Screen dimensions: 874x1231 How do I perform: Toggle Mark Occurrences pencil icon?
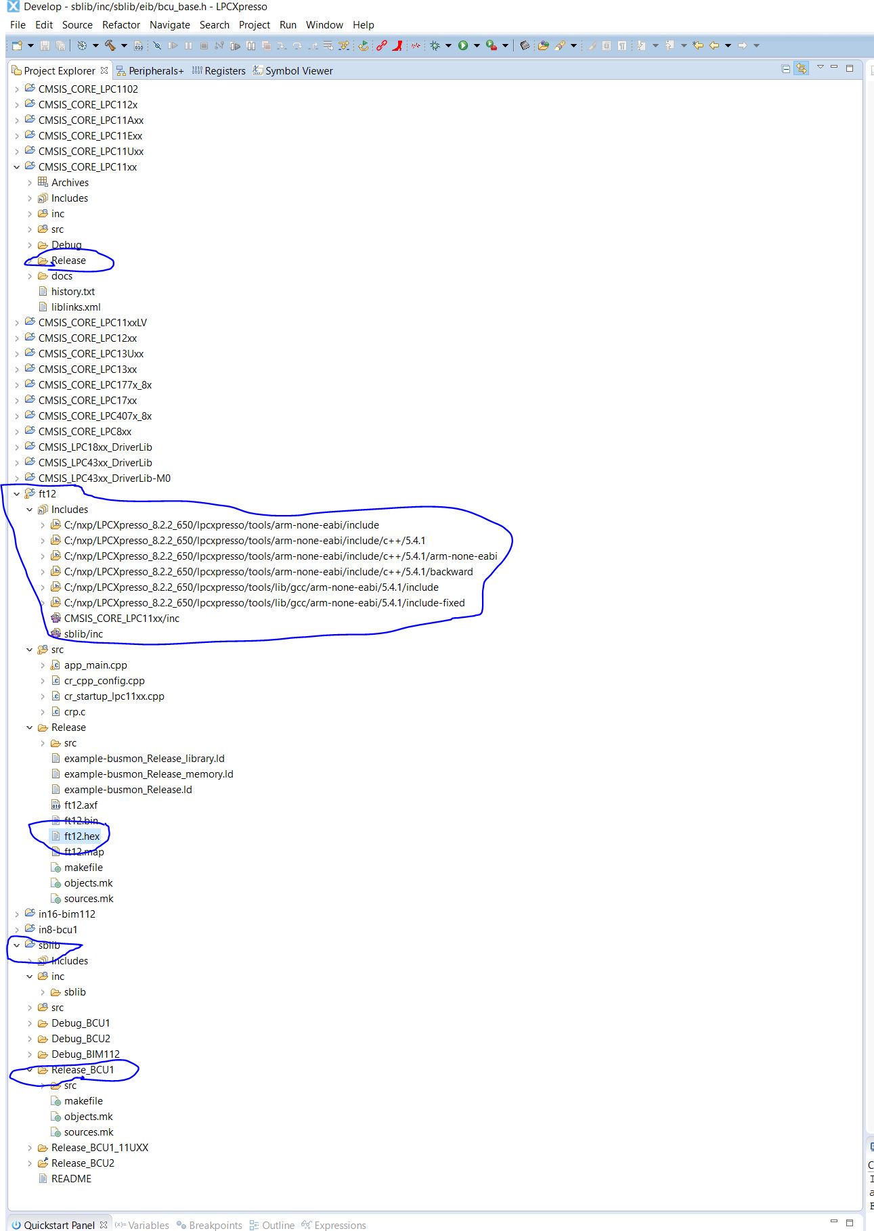tap(592, 45)
